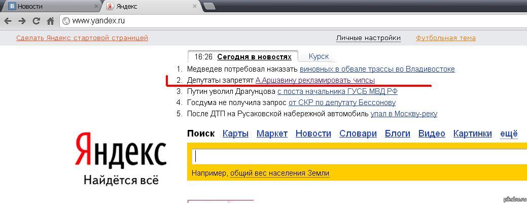Viewport: 527px width, 203px height.
Task: Reload the page with the refresh icon
Action: [x=36, y=21]
